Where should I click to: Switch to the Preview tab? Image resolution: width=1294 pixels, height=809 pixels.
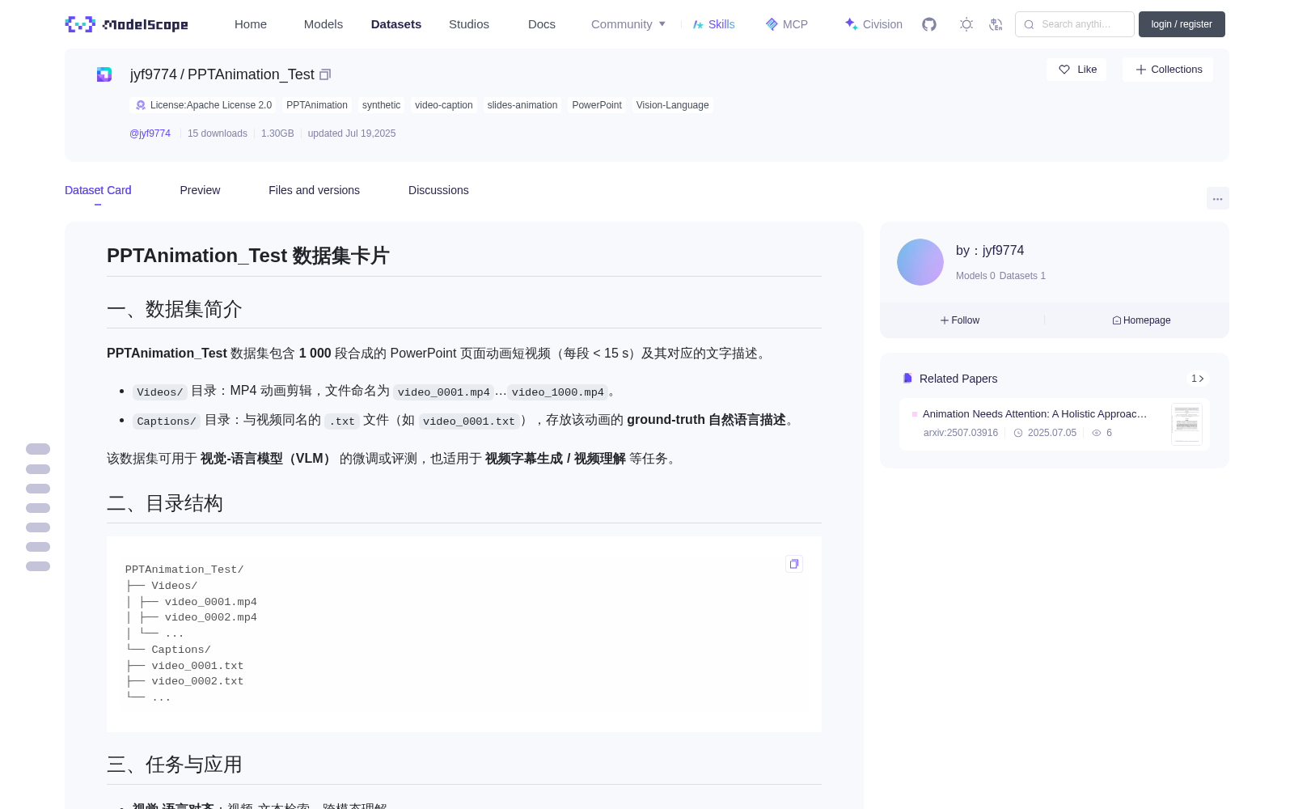[x=200, y=190]
